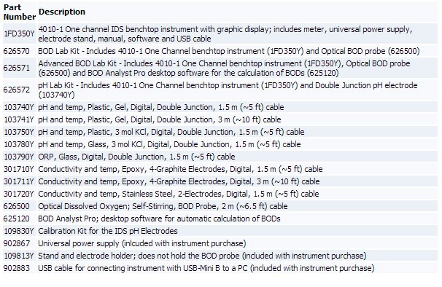Select part number 301710Y
This screenshot has height=287, width=442.
[x=19, y=169]
